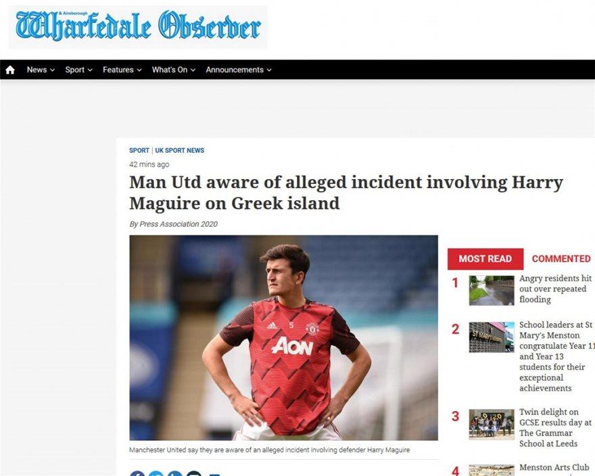Open the Announcements menu
The height and width of the screenshot is (476, 595).
[x=239, y=70]
